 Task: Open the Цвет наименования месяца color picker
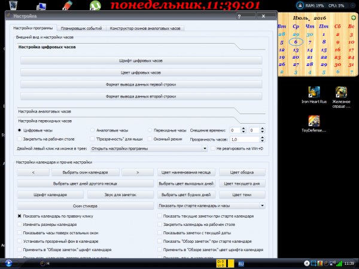click(x=186, y=172)
